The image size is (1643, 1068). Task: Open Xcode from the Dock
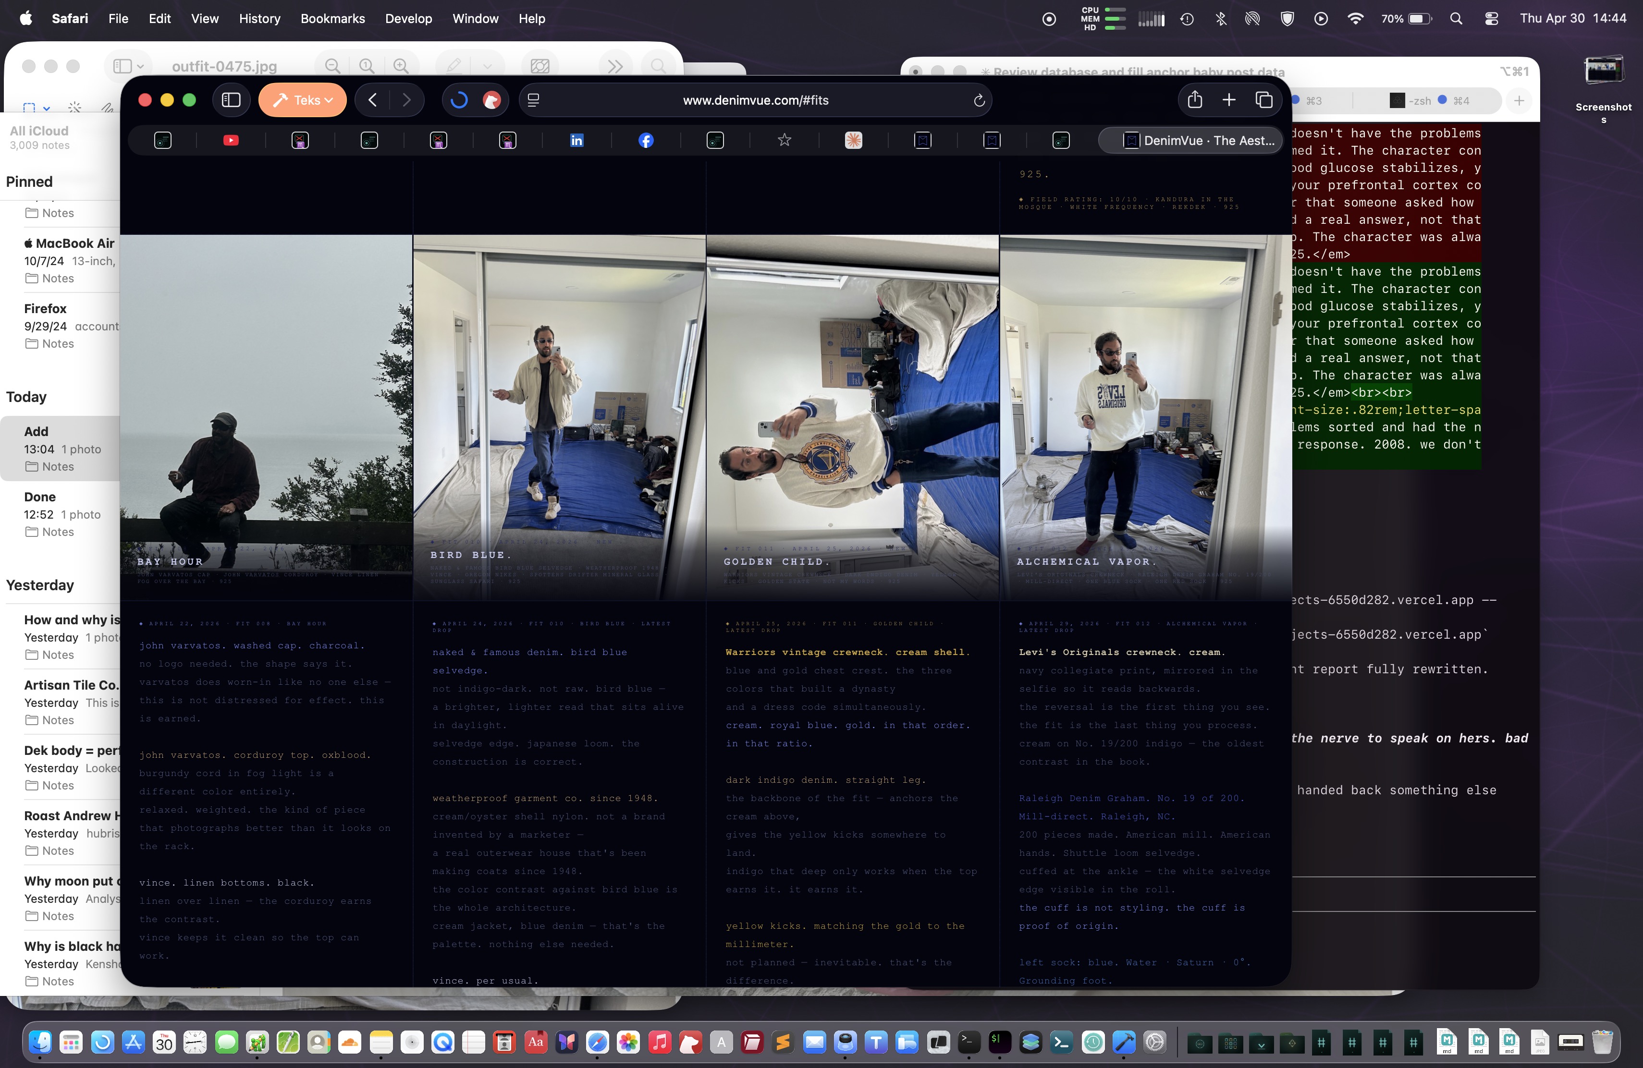click(x=1124, y=1042)
